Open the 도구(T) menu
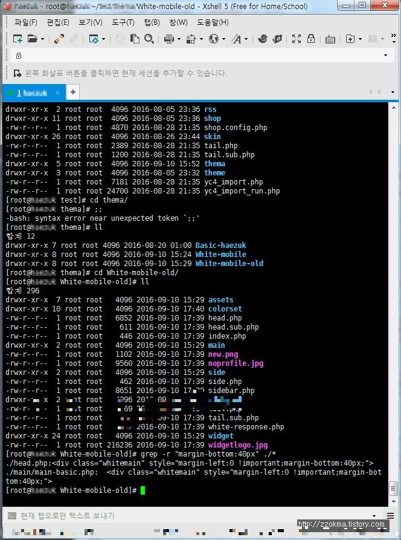Viewport: 401px width, 540px height. 123,22
